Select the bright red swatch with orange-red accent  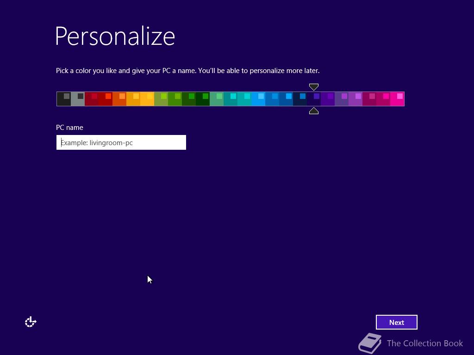[106, 99]
